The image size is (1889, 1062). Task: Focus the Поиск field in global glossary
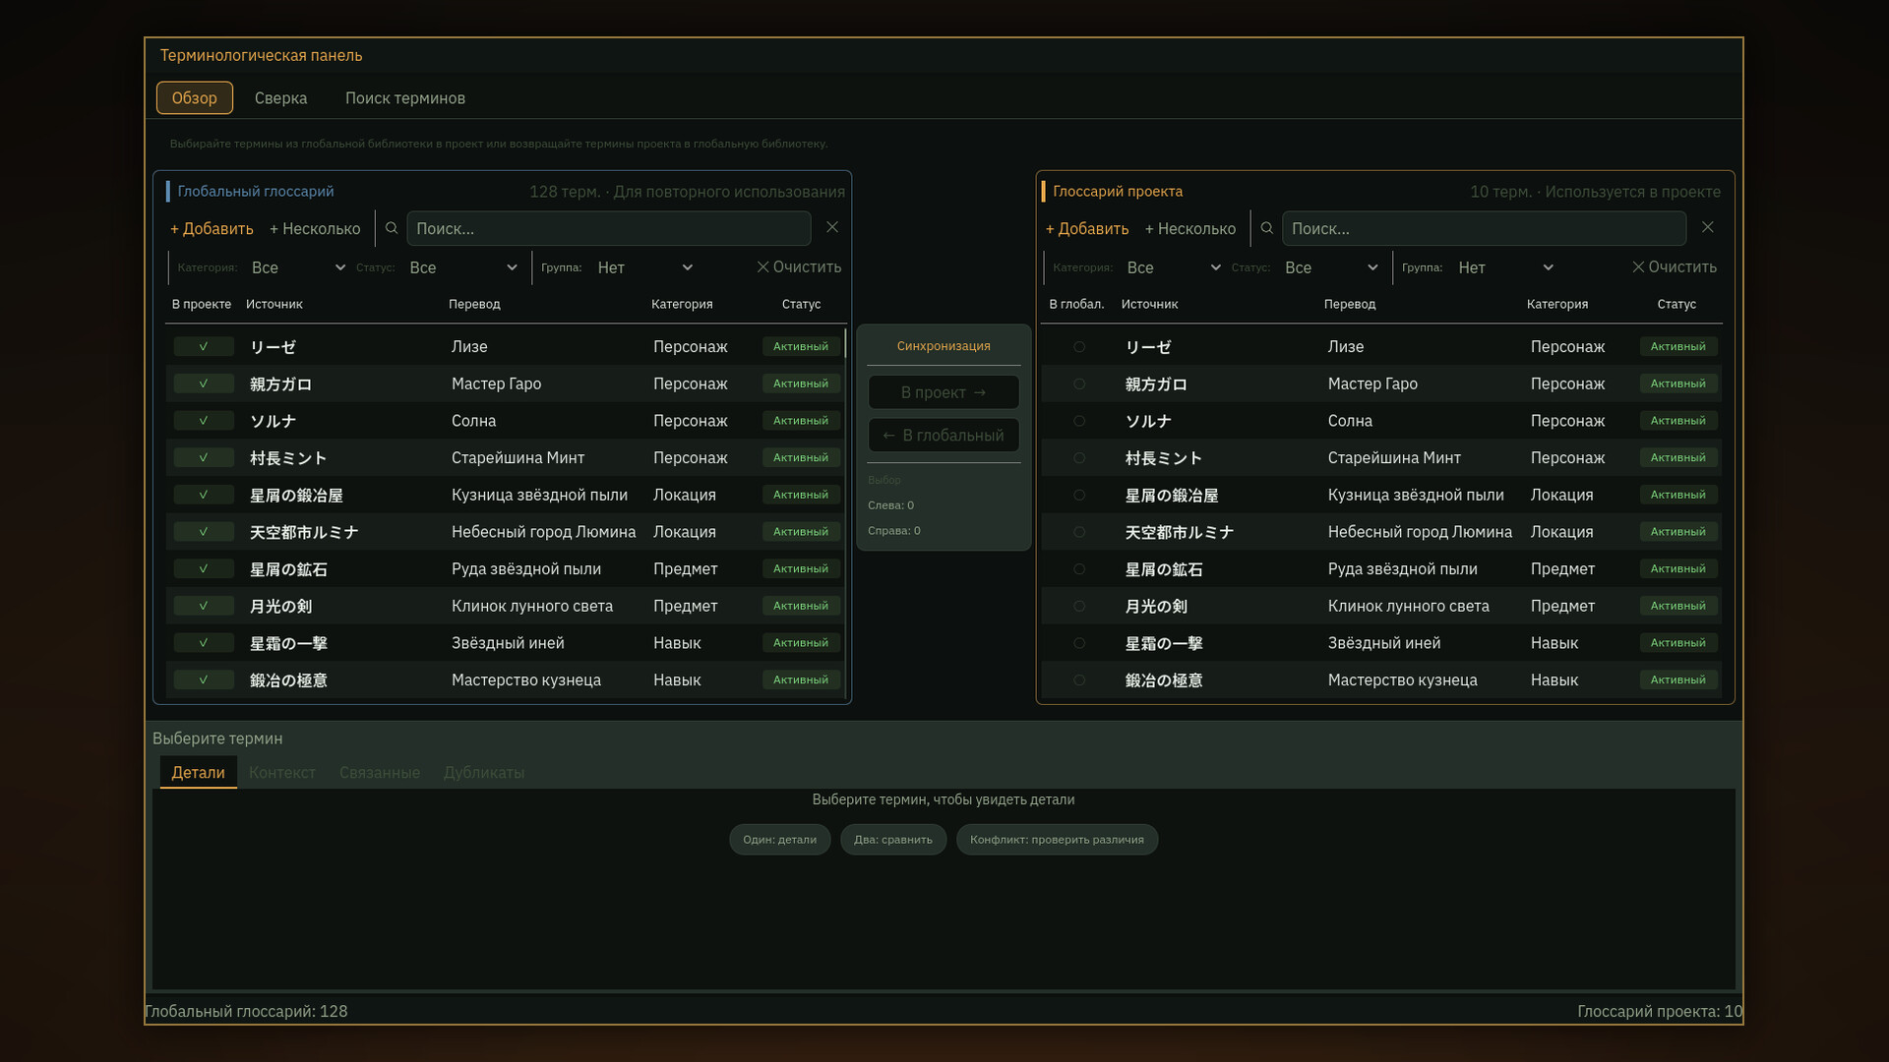pyautogui.click(x=609, y=228)
